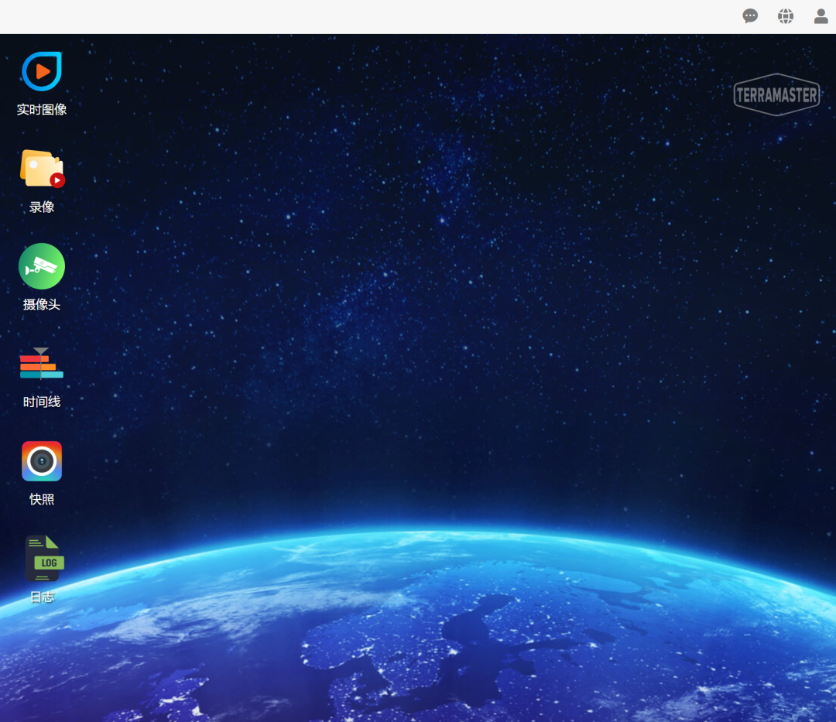This screenshot has width=836, height=722.
Task: Open the green Camera (摄像头) icon
Action: 42,266
